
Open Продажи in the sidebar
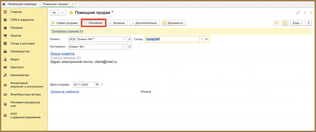[x=17, y=28]
